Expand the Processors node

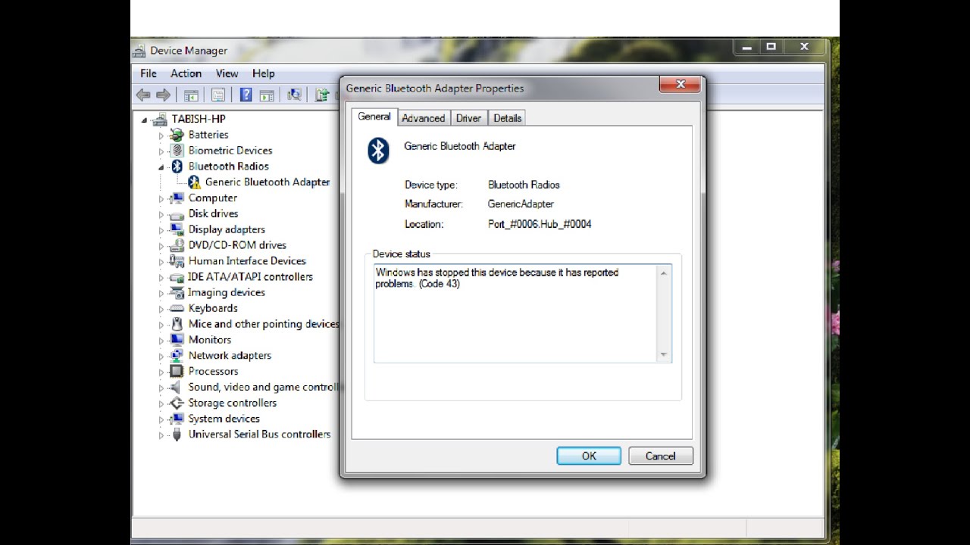pyautogui.click(x=161, y=372)
